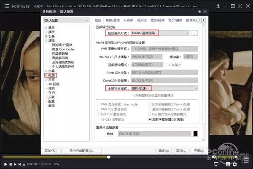Select the 视频 tab

[x=98, y=21]
